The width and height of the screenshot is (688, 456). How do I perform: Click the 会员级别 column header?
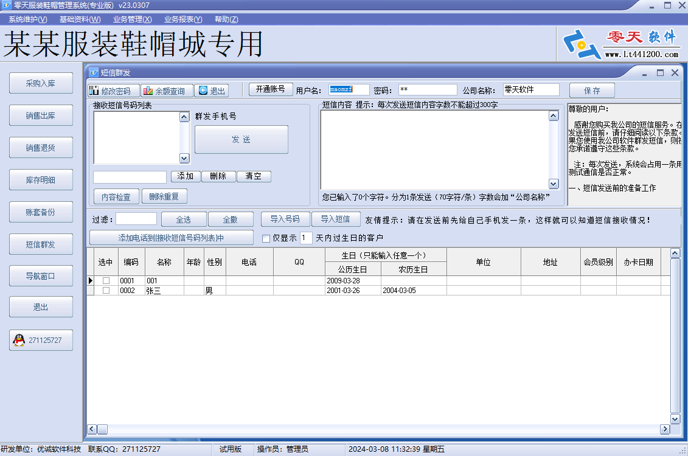tap(599, 262)
